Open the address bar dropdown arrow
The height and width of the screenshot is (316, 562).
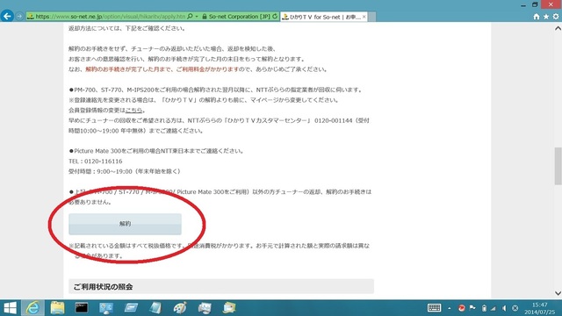coord(197,17)
